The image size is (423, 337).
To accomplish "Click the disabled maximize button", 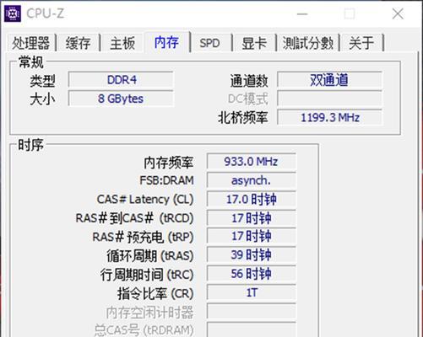I will (350, 13).
